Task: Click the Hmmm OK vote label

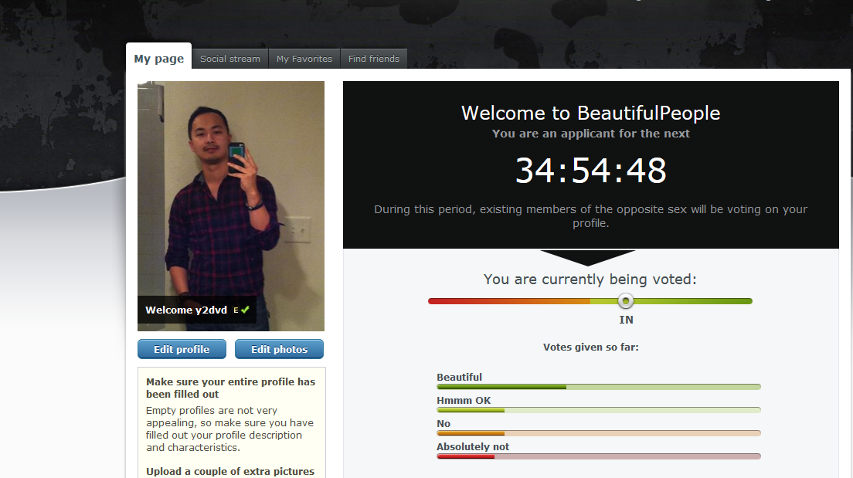Action: pyautogui.click(x=464, y=400)
